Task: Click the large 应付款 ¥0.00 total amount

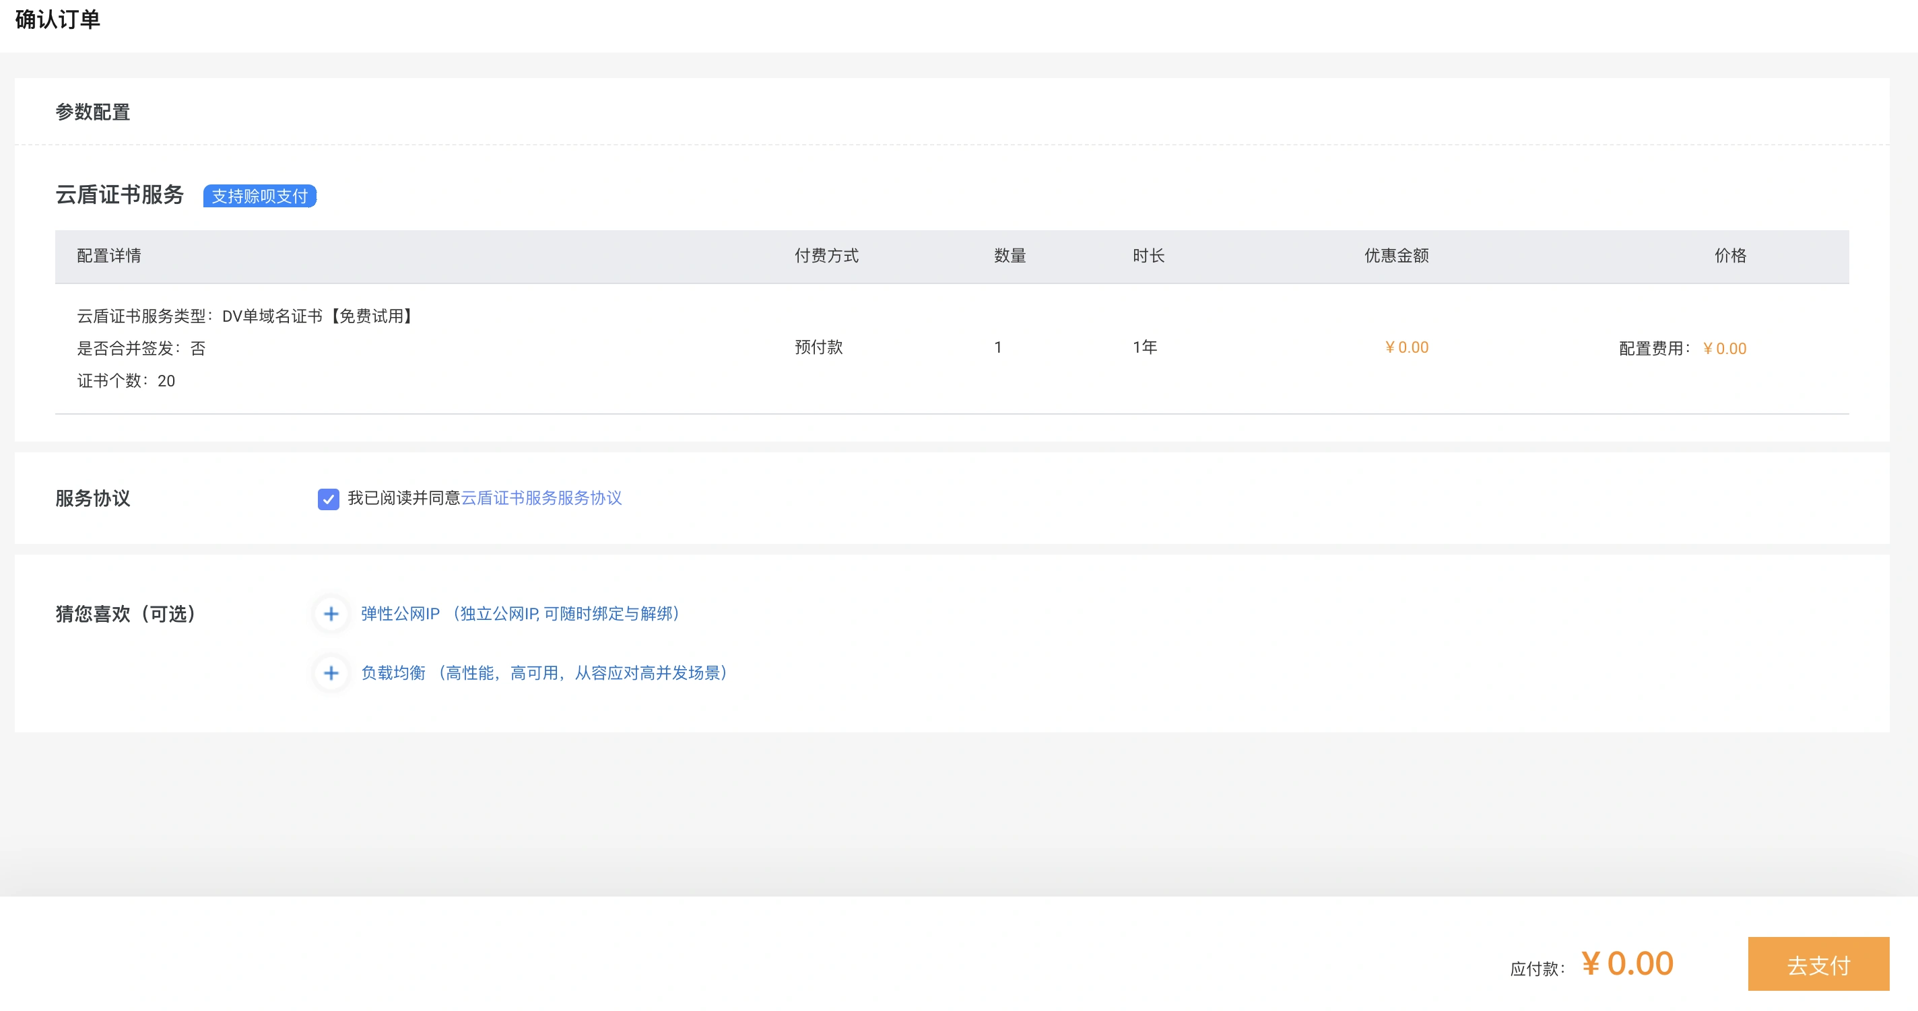Action: tap(1628, 964)
